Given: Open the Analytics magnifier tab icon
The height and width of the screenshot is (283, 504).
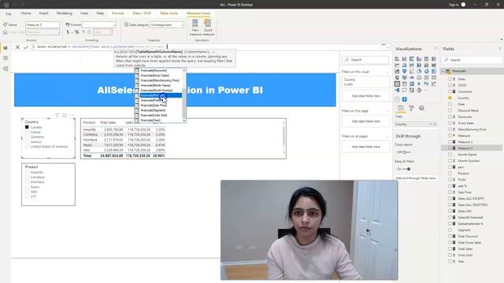Looking at the screenshot, I should (421, 108).
